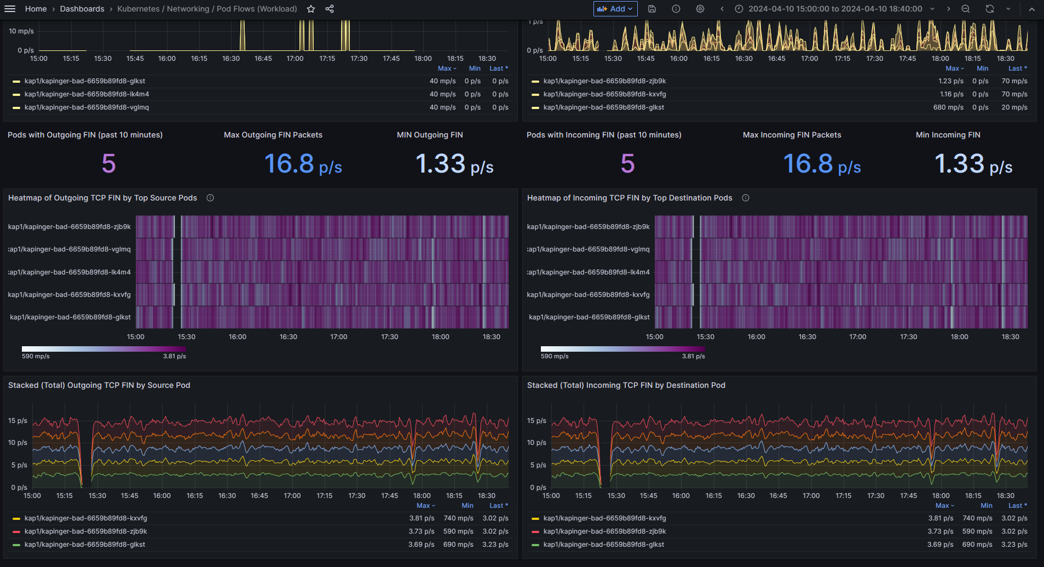Click Pods with Outgoing FIN value 5

click(109, 164)
